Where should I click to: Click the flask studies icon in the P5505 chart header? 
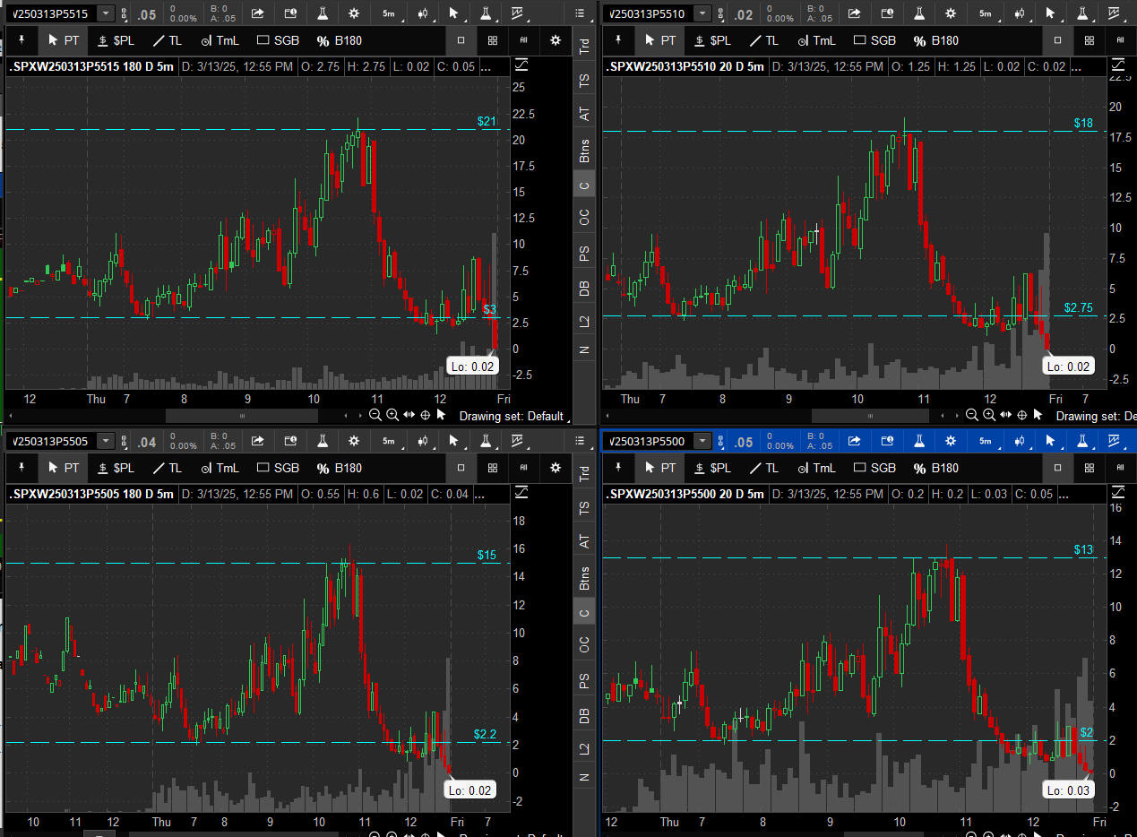click(322, 441)
